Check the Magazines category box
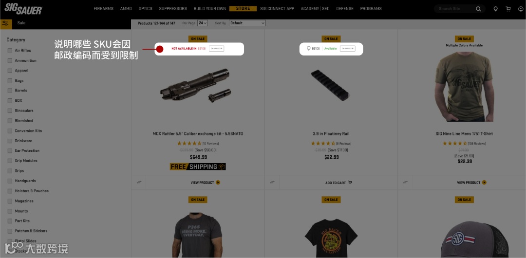 tap(10, 201)
